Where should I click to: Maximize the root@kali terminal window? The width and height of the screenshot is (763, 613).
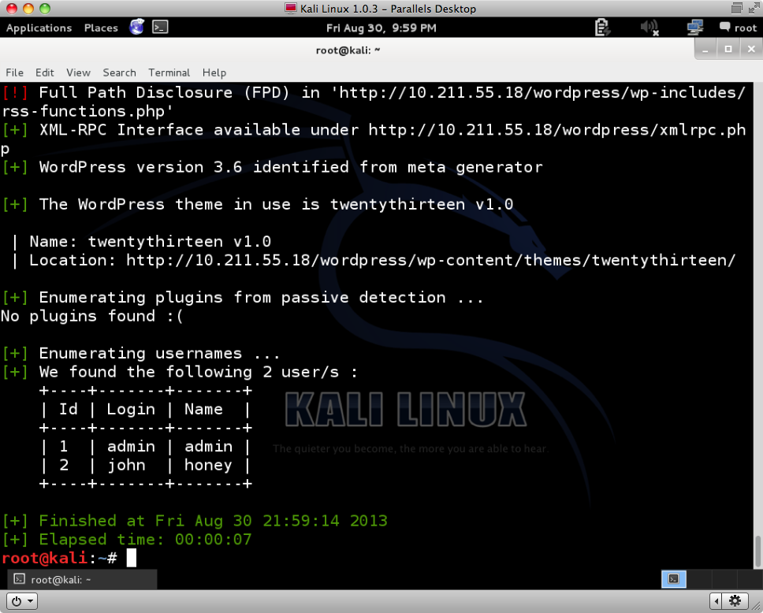pos(728,49)
